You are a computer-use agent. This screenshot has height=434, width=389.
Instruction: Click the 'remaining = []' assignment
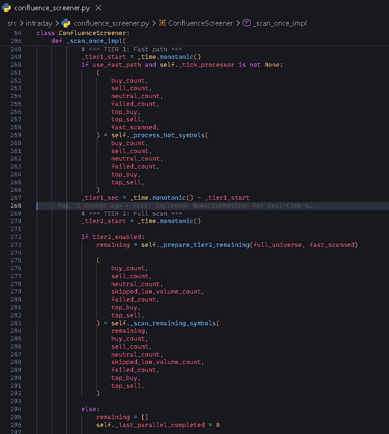pyautogui.click(x=122, y=417)
